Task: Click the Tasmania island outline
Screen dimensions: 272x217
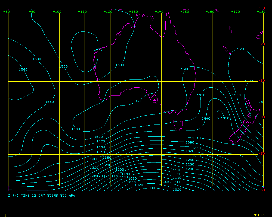Action: pyautogui.click(x=179, y=125)
